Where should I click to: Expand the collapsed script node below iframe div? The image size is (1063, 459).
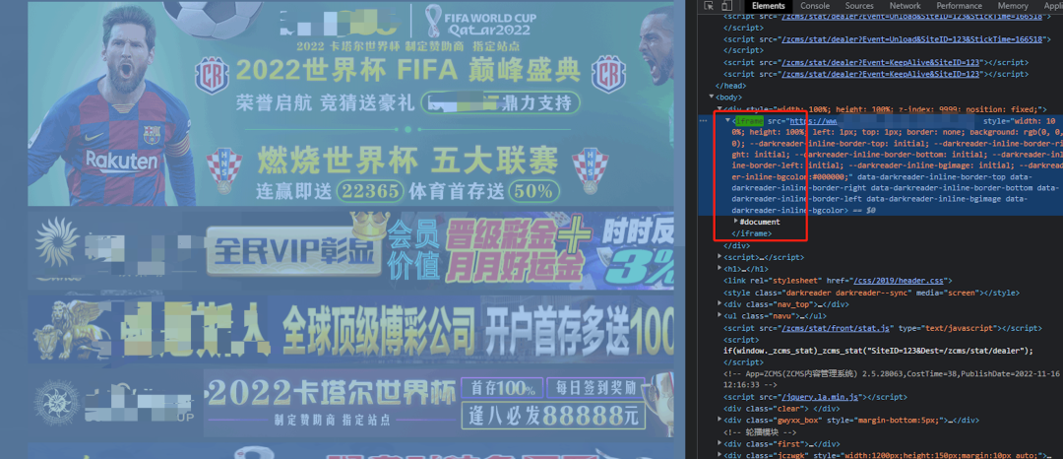pyautogui.click(x=719, y=257)
